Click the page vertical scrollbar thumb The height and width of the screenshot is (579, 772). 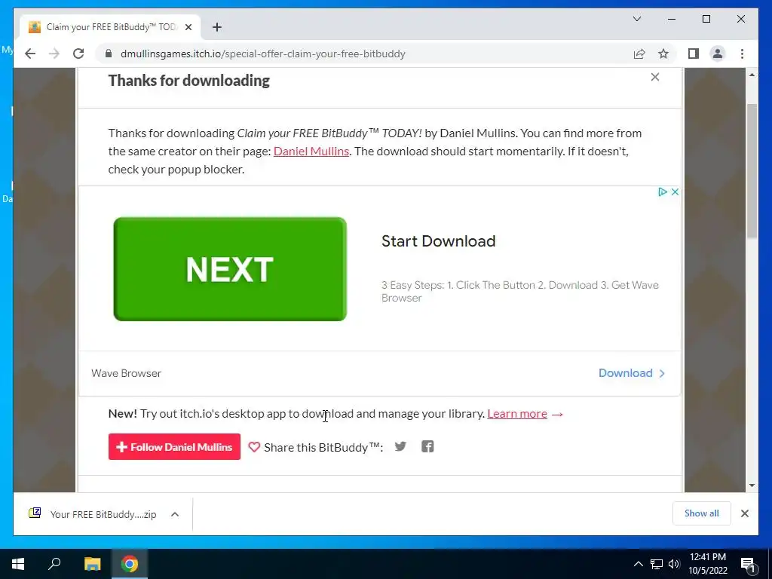(x=752, y=171)
